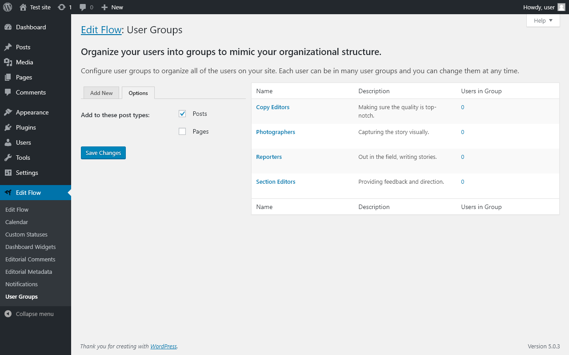The height and width of the screenshot is (355, 569).
Task: Click the top Description column header
Action: [374, 91]
